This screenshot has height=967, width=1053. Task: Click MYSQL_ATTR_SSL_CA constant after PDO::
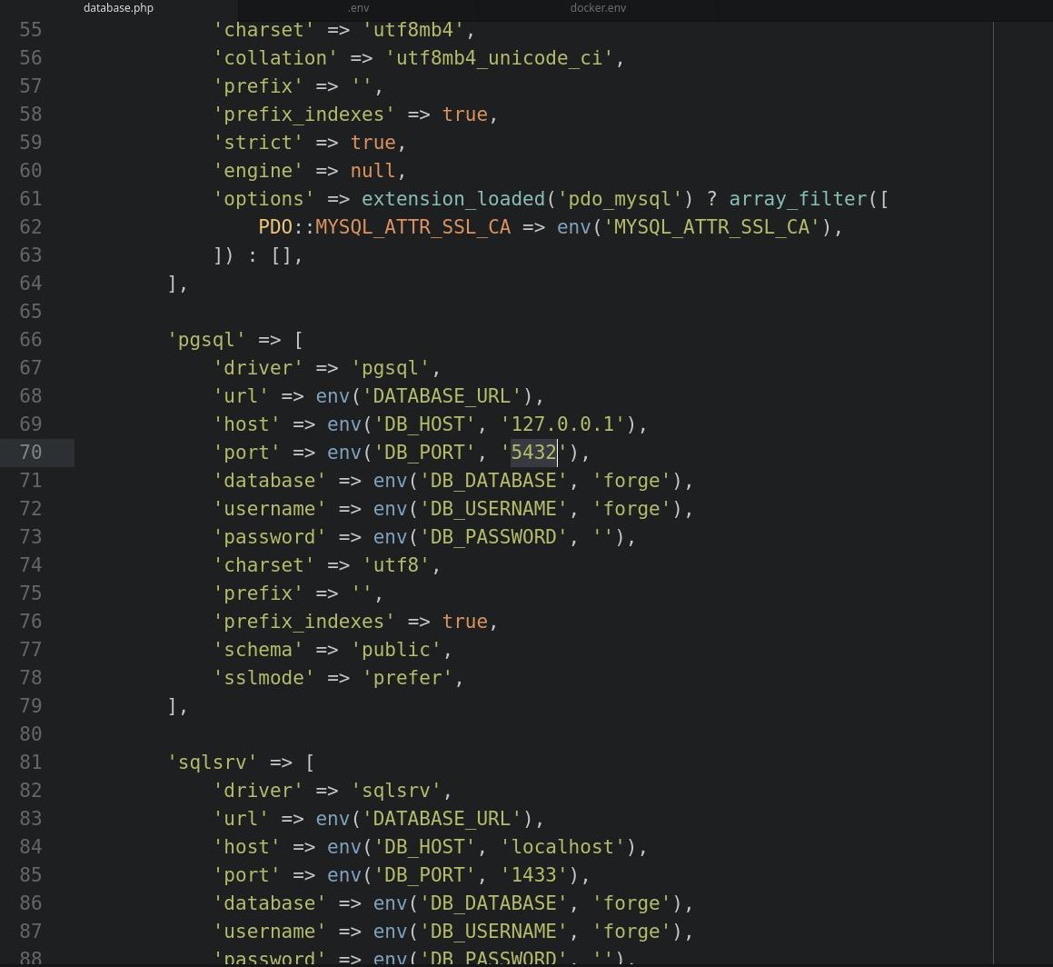point(413,227)
